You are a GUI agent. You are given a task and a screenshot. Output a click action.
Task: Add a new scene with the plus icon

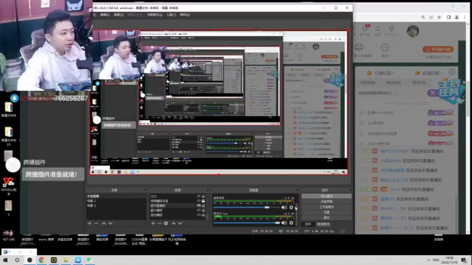coord(90,223)
